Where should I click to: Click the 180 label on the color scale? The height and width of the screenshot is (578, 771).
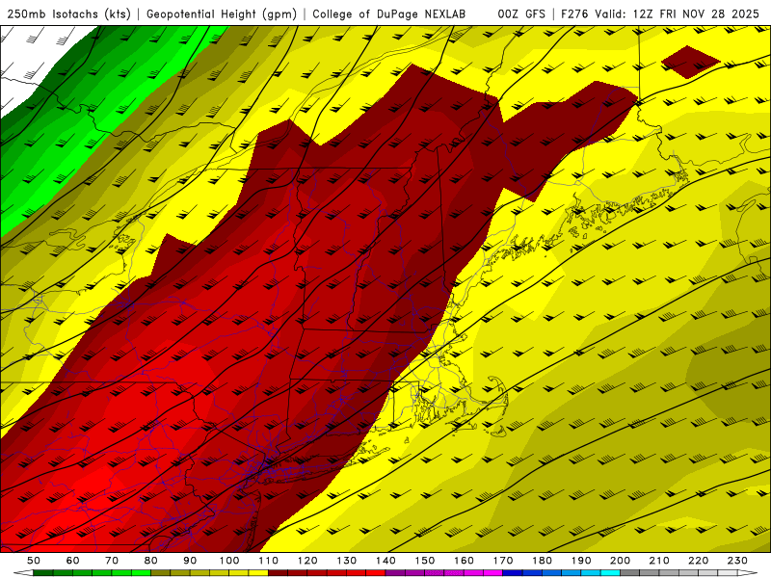click(x=542, y=561)
